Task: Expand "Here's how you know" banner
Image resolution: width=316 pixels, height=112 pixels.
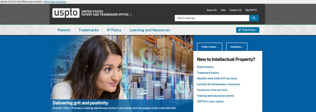Action: (x=56, y=2)
